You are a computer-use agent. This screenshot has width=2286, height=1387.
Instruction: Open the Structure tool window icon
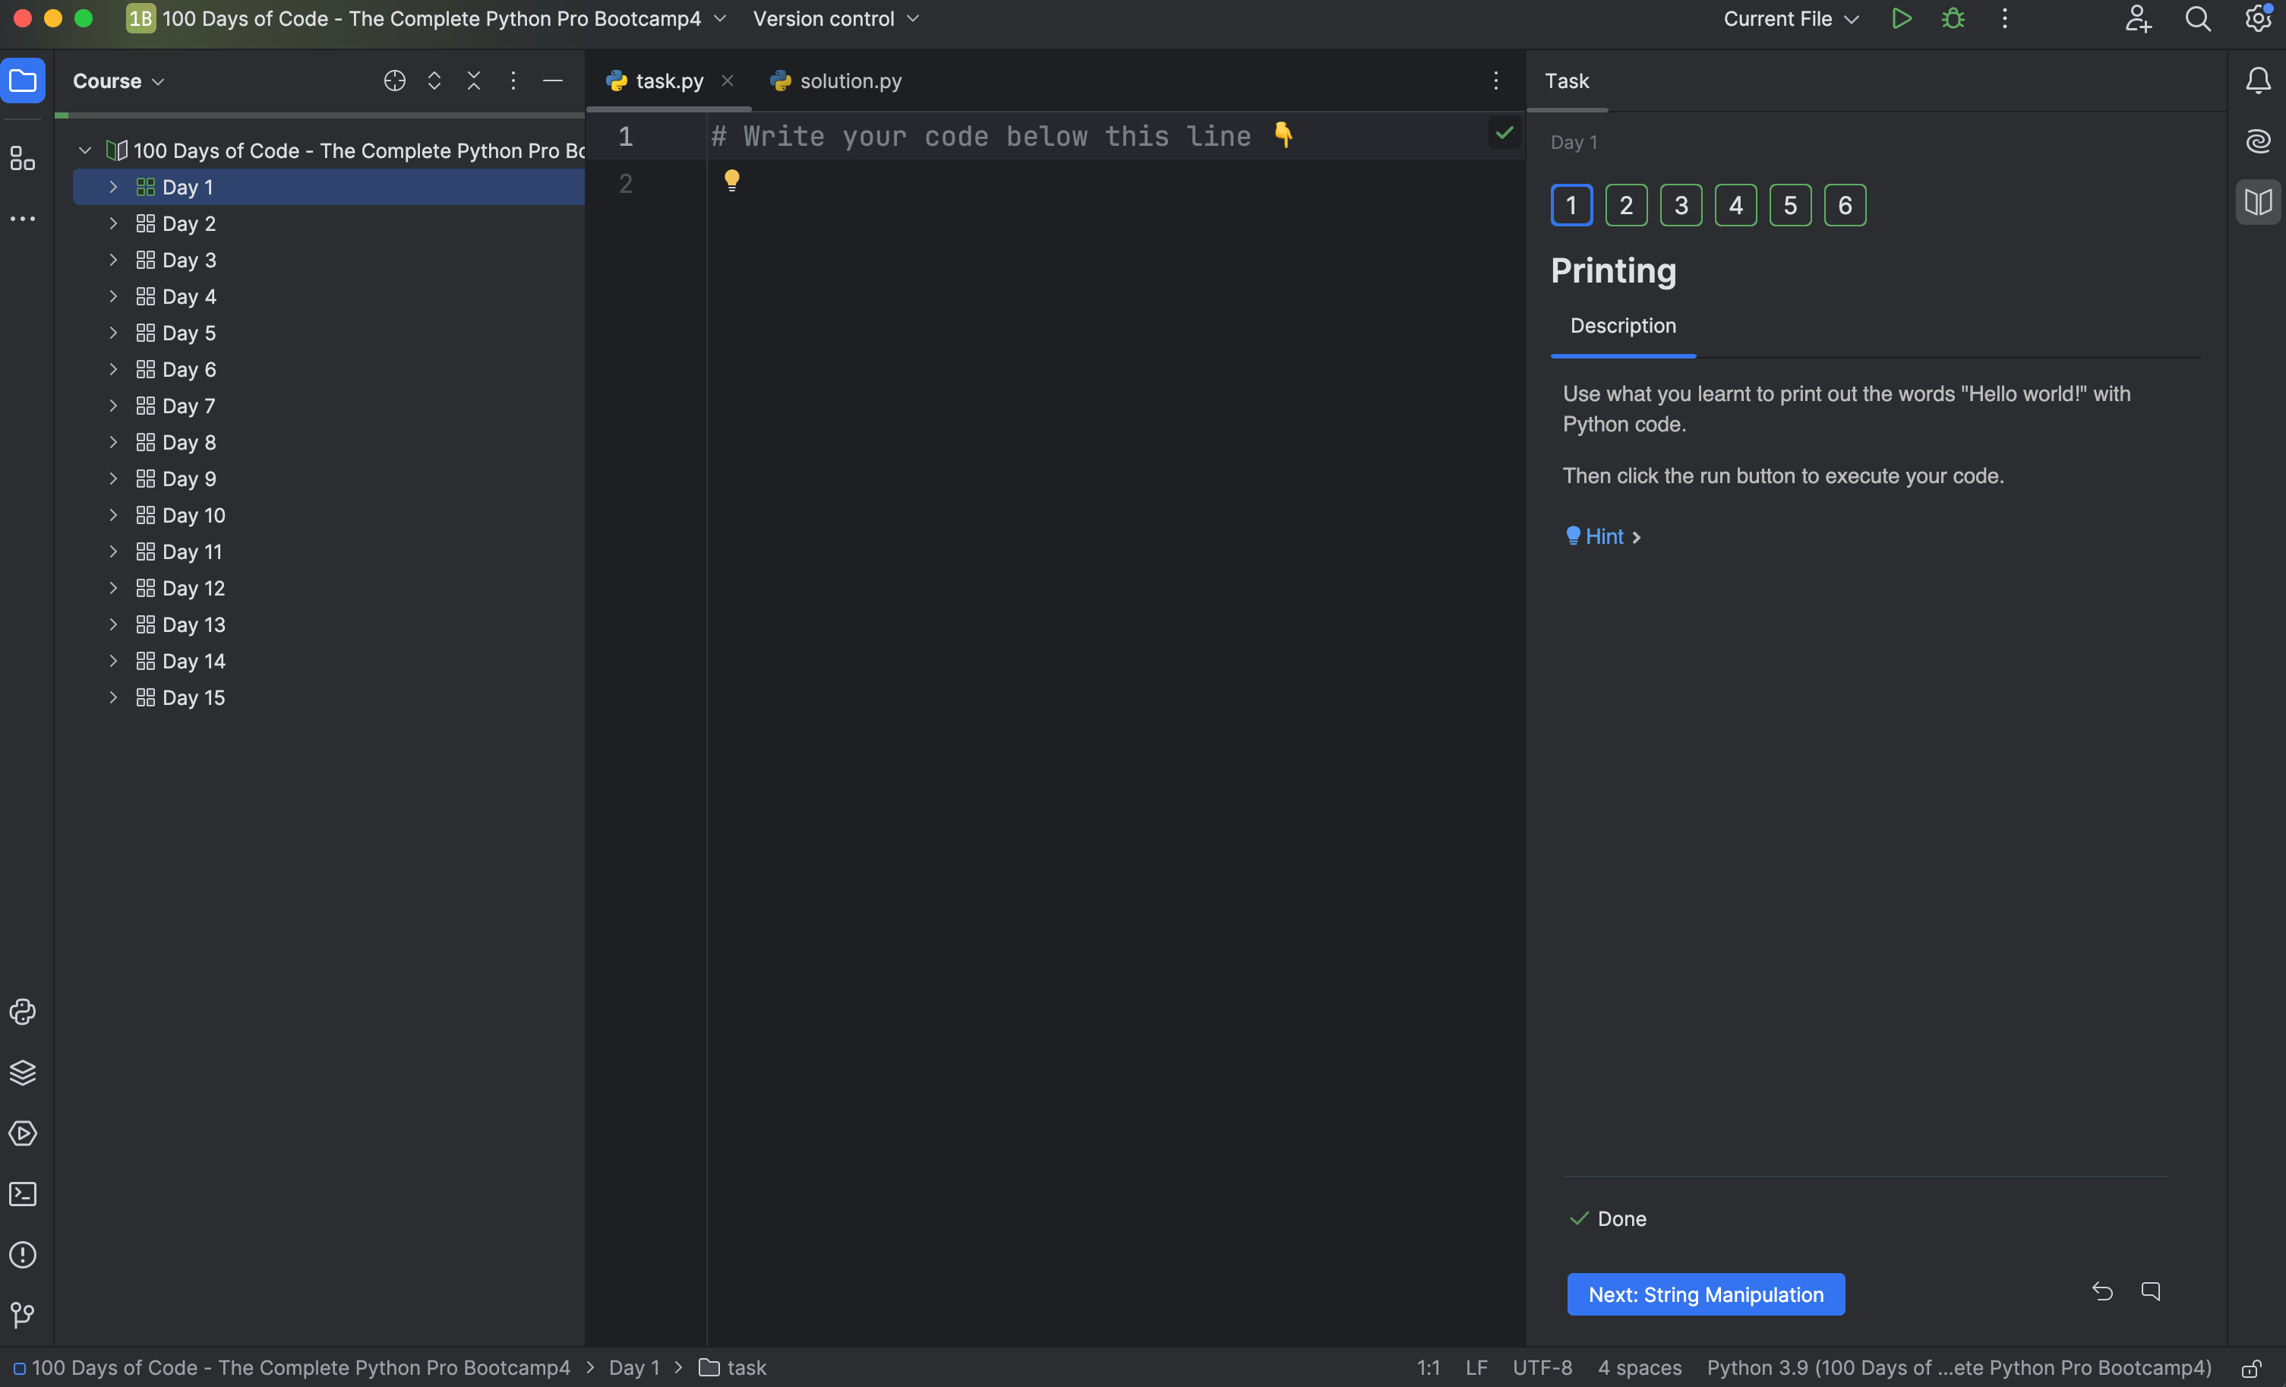click(x=22, y=159)
